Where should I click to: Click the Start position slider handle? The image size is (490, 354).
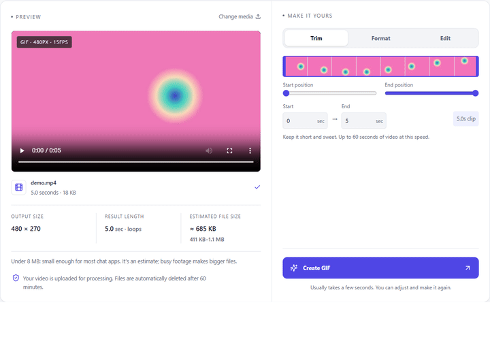pyautogui.click(x=286, y=93)
